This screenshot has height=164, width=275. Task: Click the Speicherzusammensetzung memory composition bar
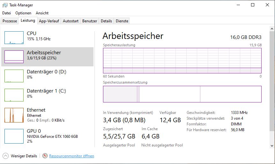(182, 94)
